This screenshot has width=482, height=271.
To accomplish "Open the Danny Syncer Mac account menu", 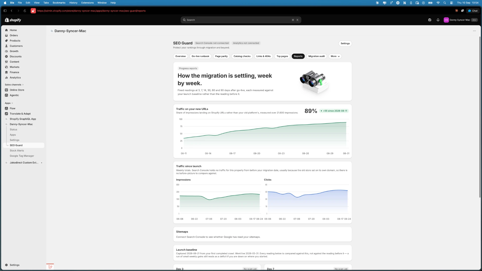I will [460, 20].
